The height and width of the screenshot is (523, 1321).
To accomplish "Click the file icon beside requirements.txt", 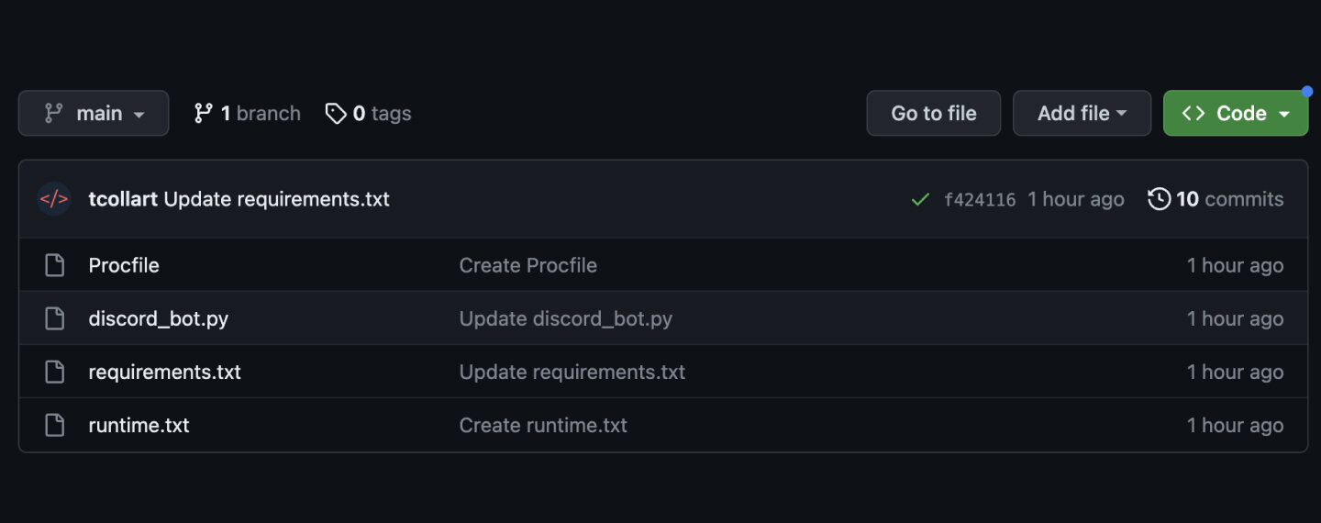I will coord(55,372).
